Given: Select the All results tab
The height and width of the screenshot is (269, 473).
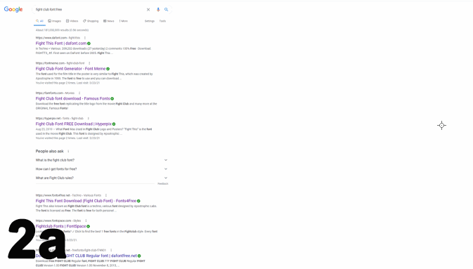Looking at the screenshot, I should tap(39, 21).
